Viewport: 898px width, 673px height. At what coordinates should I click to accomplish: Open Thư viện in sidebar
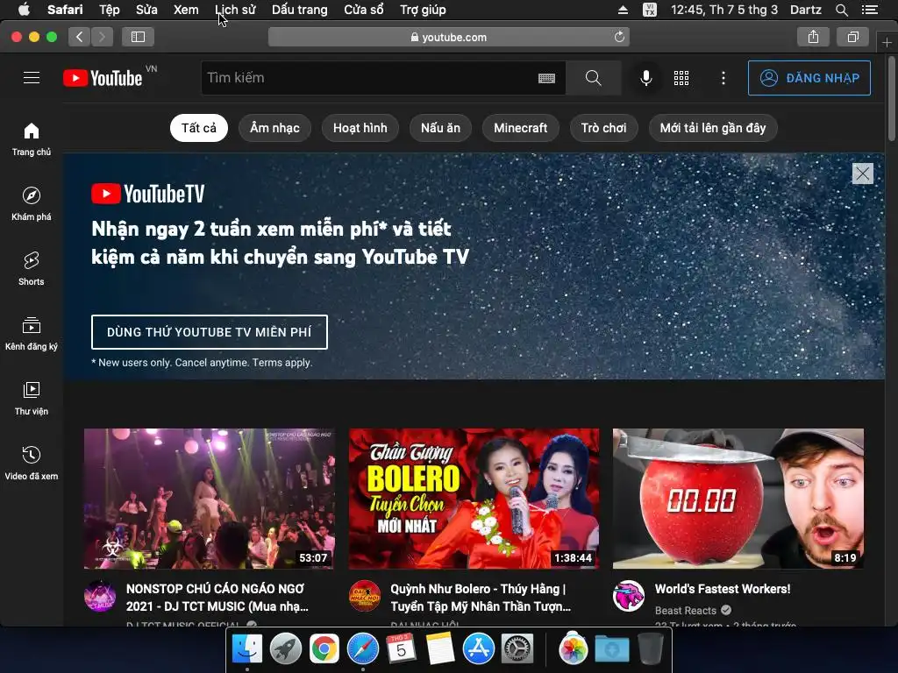32,399
